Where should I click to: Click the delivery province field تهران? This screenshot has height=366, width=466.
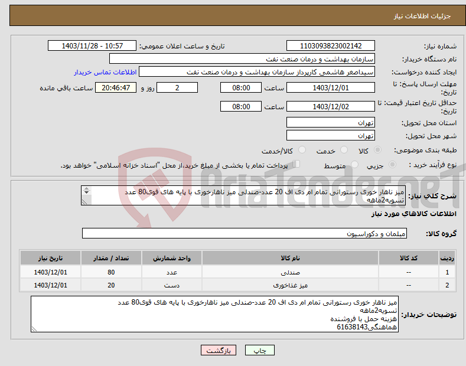(x=331, y=122)
